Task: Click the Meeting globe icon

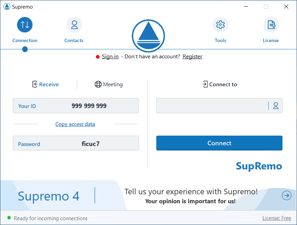Action: tap(98, 84)
